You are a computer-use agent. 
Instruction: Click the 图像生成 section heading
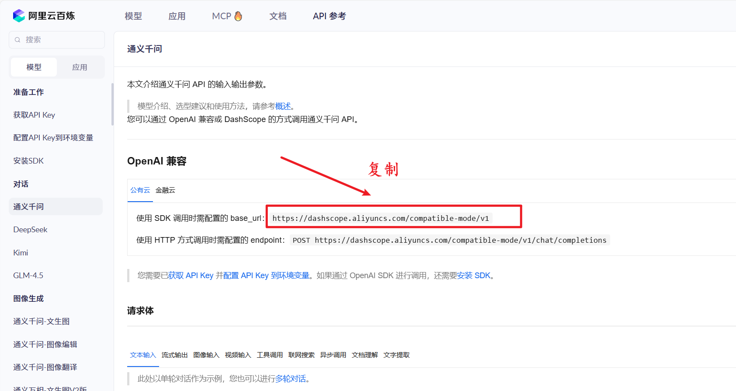click(x=28, y=299)
